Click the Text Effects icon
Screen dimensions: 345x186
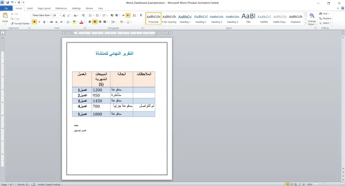pyautogui.click(x=68, y=22)
